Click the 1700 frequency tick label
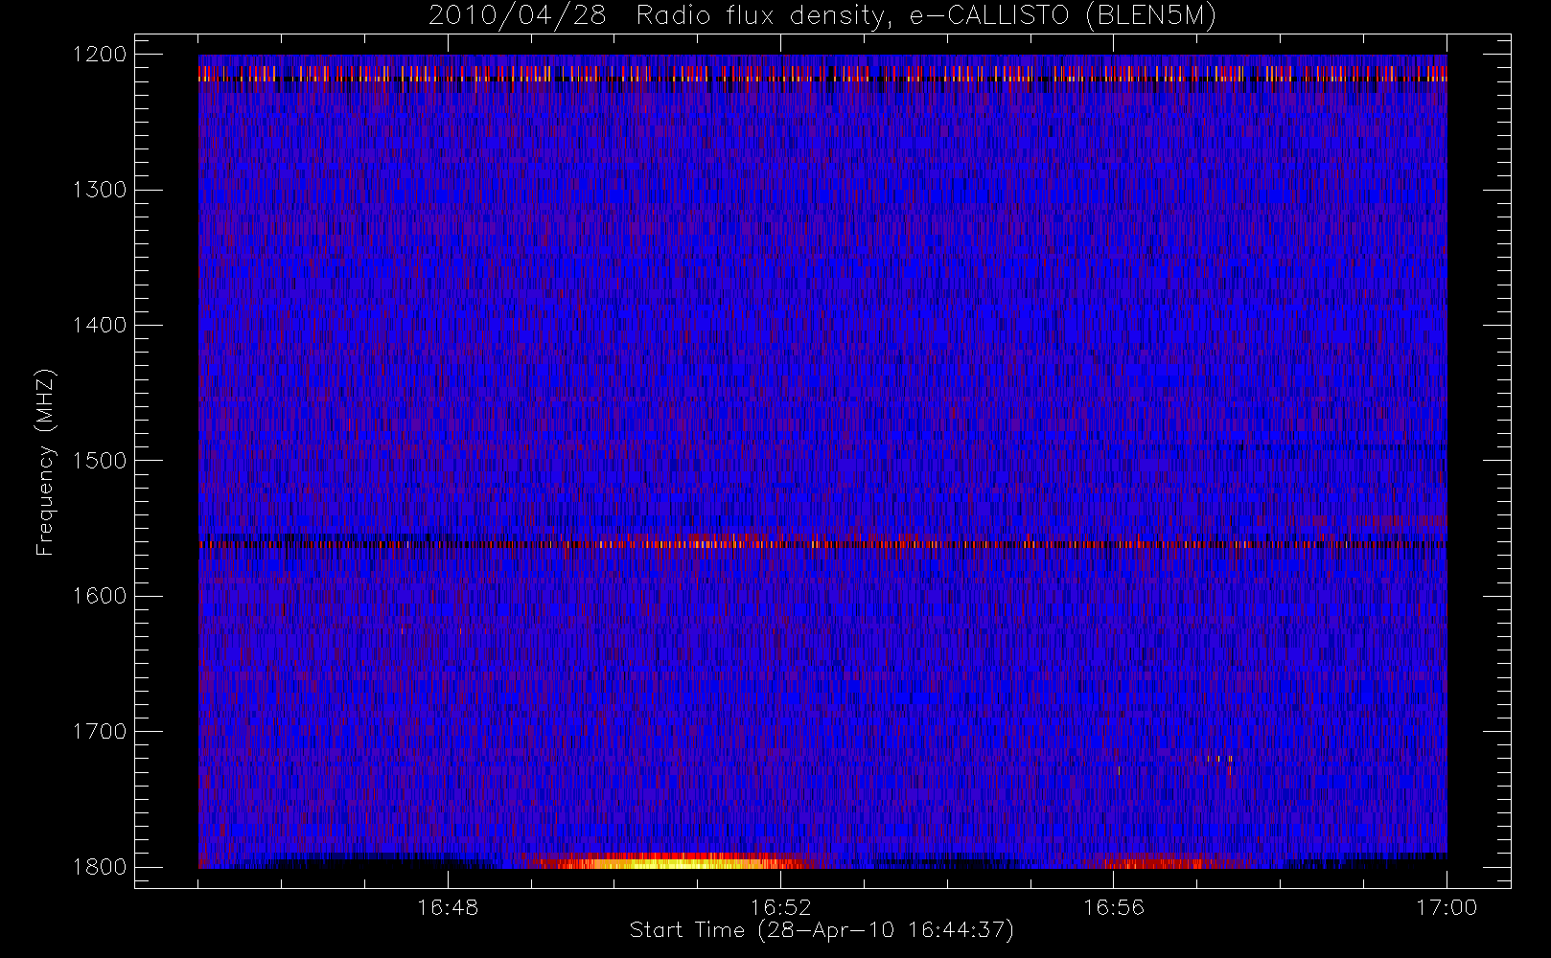This screenshot has height=958, width=1551. click(x=100, y=731)
